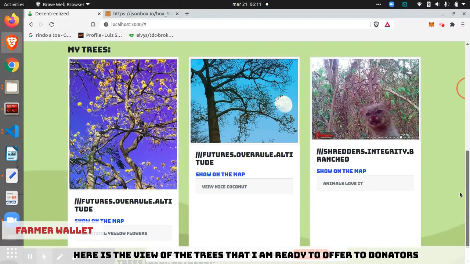Open the Activities overview

pos(14,4)
